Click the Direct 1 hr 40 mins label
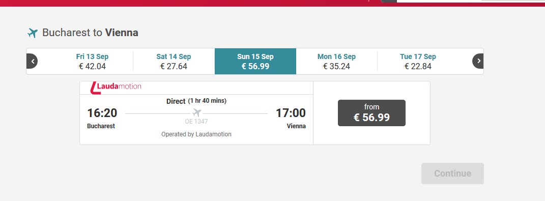 tap(196, 101)
